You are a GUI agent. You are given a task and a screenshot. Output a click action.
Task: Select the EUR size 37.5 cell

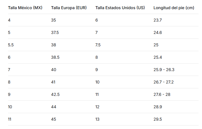(55, 33)
